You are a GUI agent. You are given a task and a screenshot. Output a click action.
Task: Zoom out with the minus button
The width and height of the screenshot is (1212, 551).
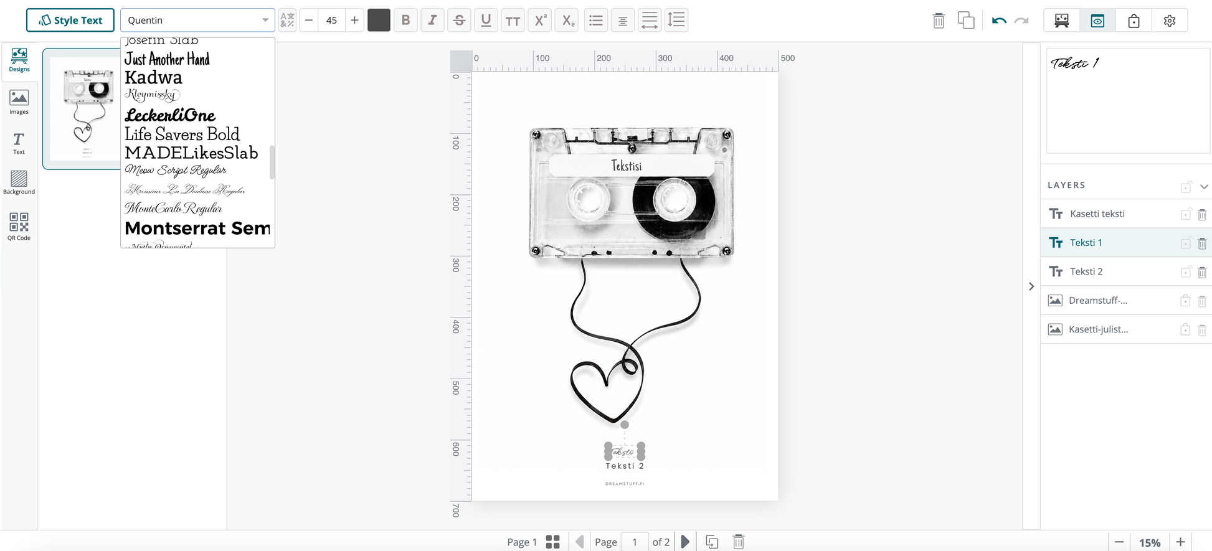click(1119, 542)
